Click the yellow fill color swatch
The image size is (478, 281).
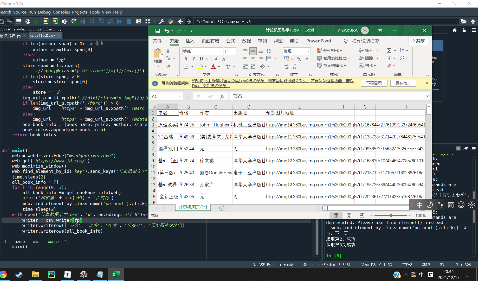pos(201,67)
